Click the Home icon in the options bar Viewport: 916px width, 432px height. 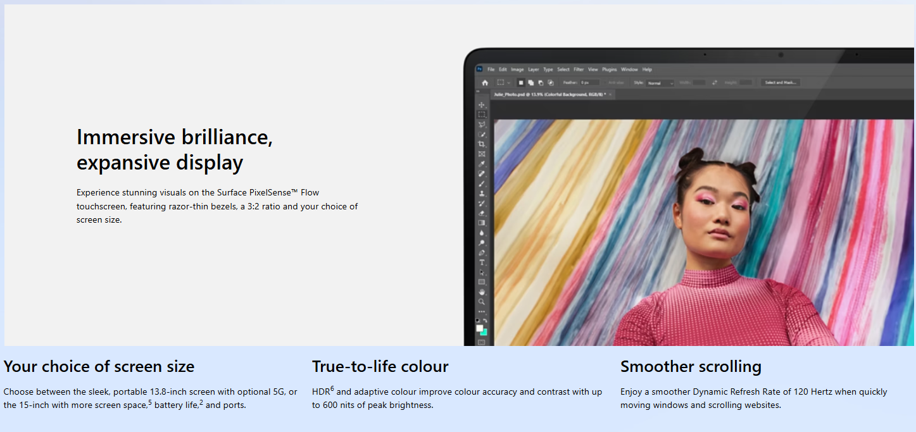coord(485,83)
